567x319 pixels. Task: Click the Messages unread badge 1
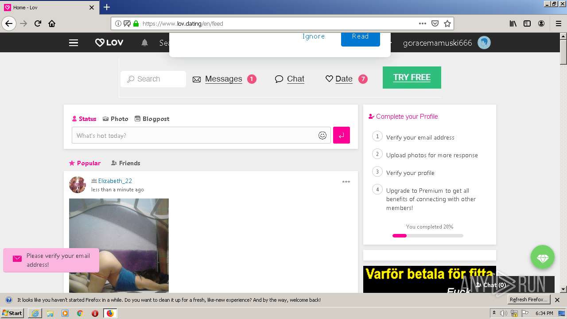(252, 79)
